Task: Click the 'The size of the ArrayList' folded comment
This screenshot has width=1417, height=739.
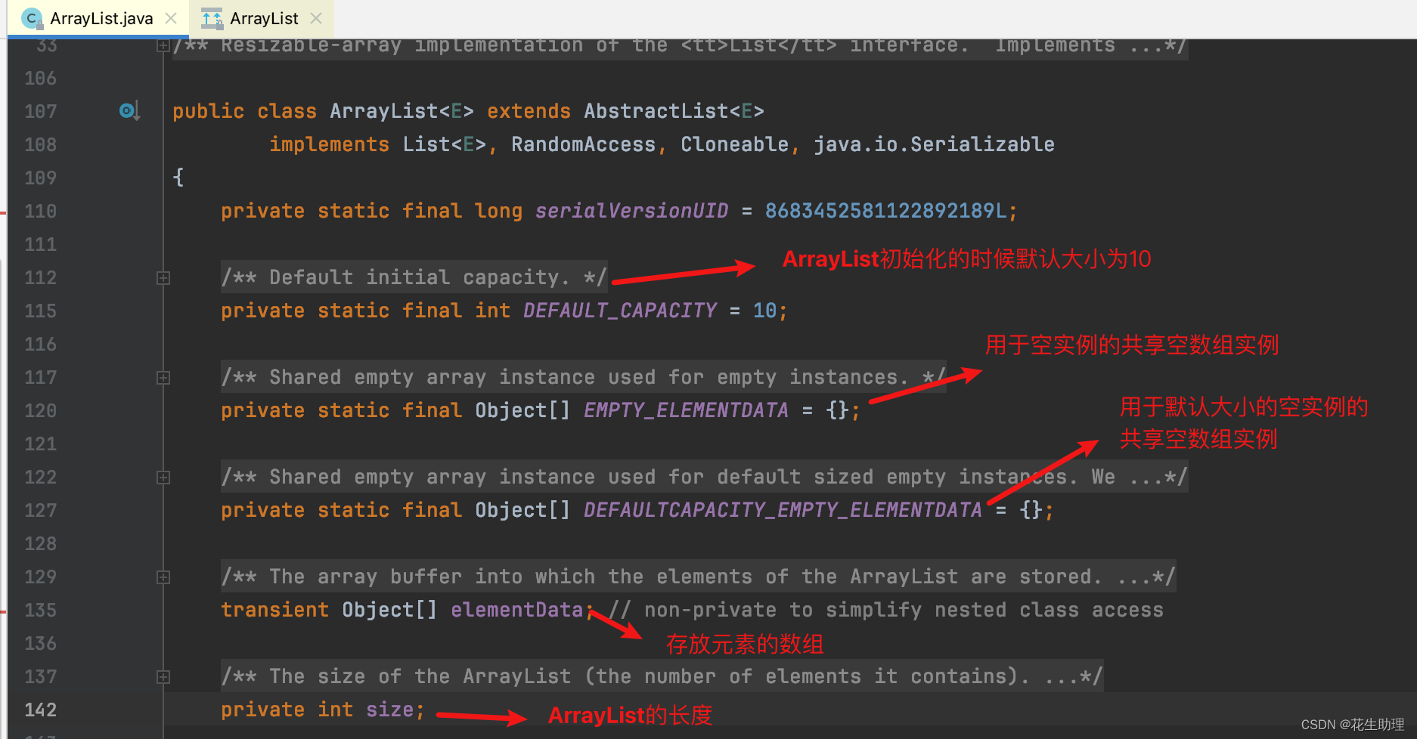Action: (x=662, y=676)
